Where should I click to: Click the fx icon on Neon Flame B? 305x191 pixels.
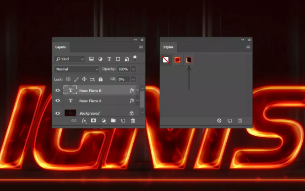132,90
